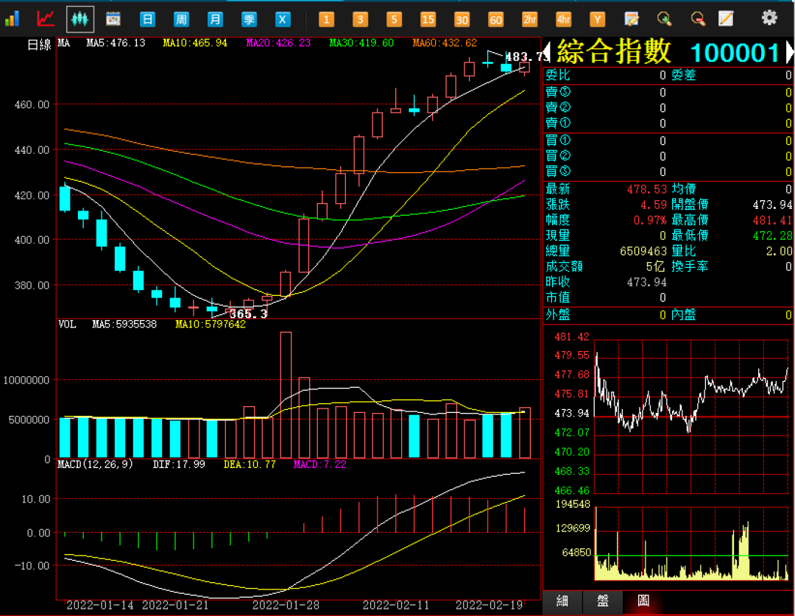
Task: Click the orange Y interval button
Action: point(597,20)
